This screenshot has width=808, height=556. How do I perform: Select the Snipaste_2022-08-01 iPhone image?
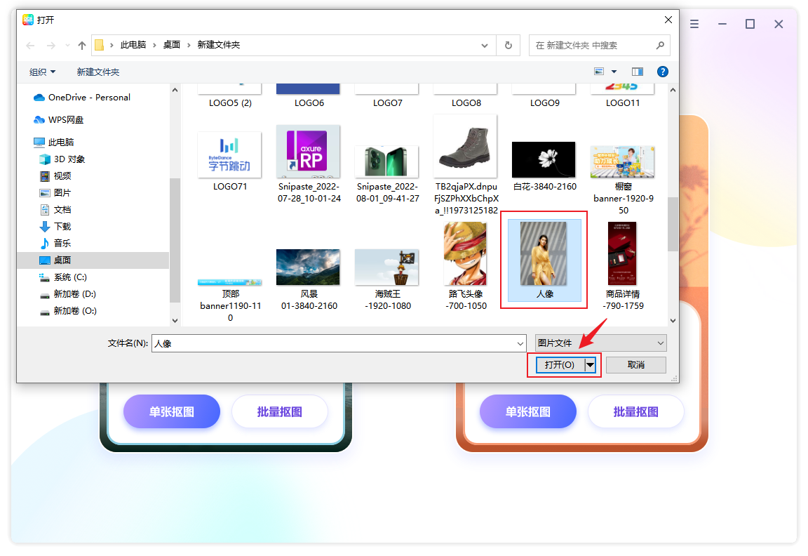387,174
